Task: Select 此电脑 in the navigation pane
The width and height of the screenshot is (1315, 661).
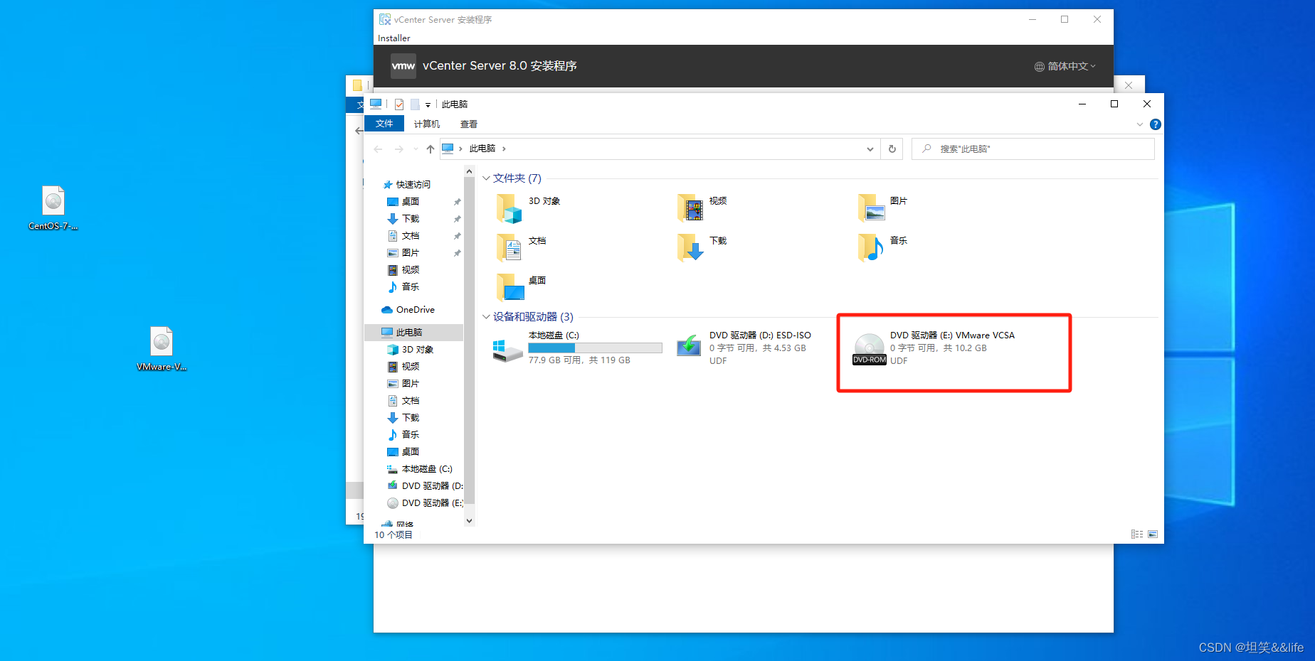Action: click(413, 332)
